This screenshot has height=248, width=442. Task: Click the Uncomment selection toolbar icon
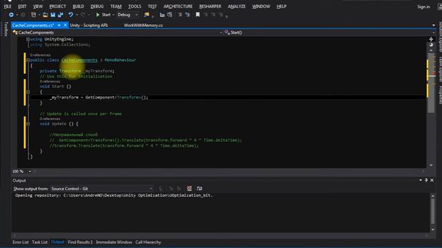click(187, 14)
